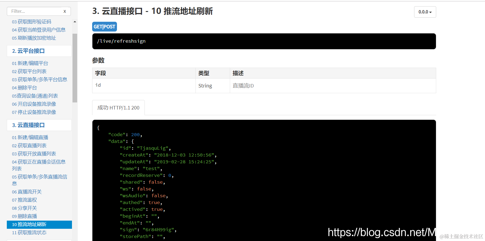Viewport: 485px width, 241px height.
Task: Click the updateAt "2019-02-28 15:24:25" value
Action: point(184,162)
